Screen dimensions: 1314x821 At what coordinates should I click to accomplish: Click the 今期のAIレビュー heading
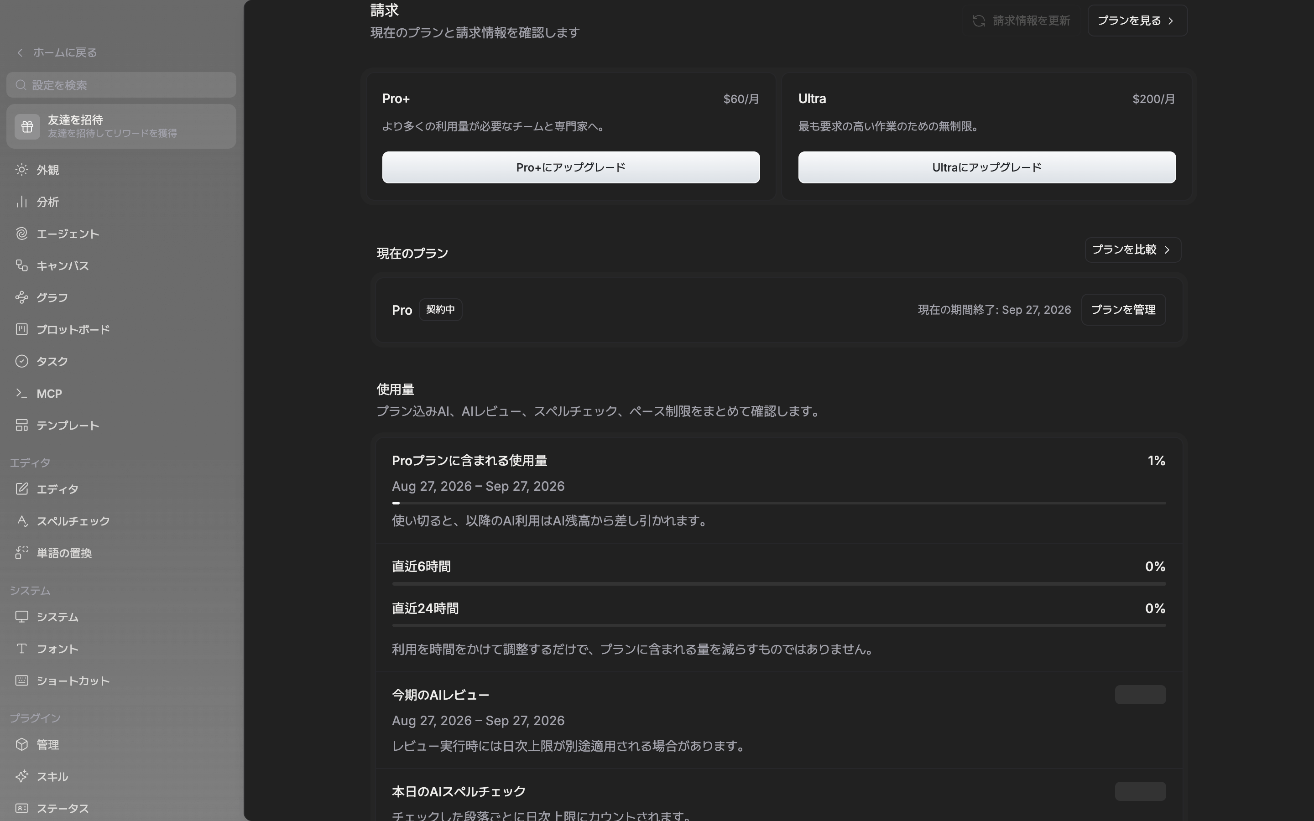coord(440,695)
